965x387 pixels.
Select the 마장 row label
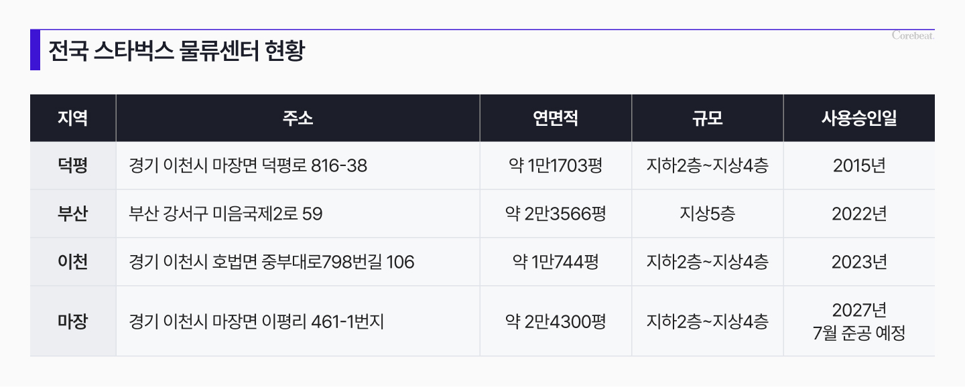pyautogui.click(x=72, y=321)
